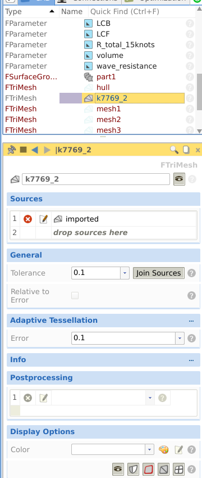The width and height of the screenshot is (202, 478).
Task: Select the LCF parameter
Action: [103, 34]
